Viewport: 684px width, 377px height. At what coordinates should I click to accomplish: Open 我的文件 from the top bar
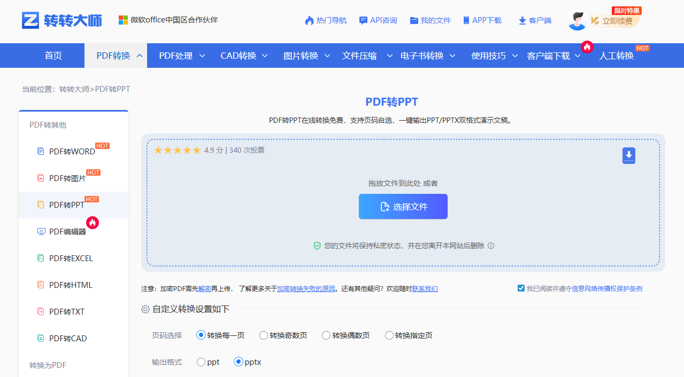pos(430,20)
